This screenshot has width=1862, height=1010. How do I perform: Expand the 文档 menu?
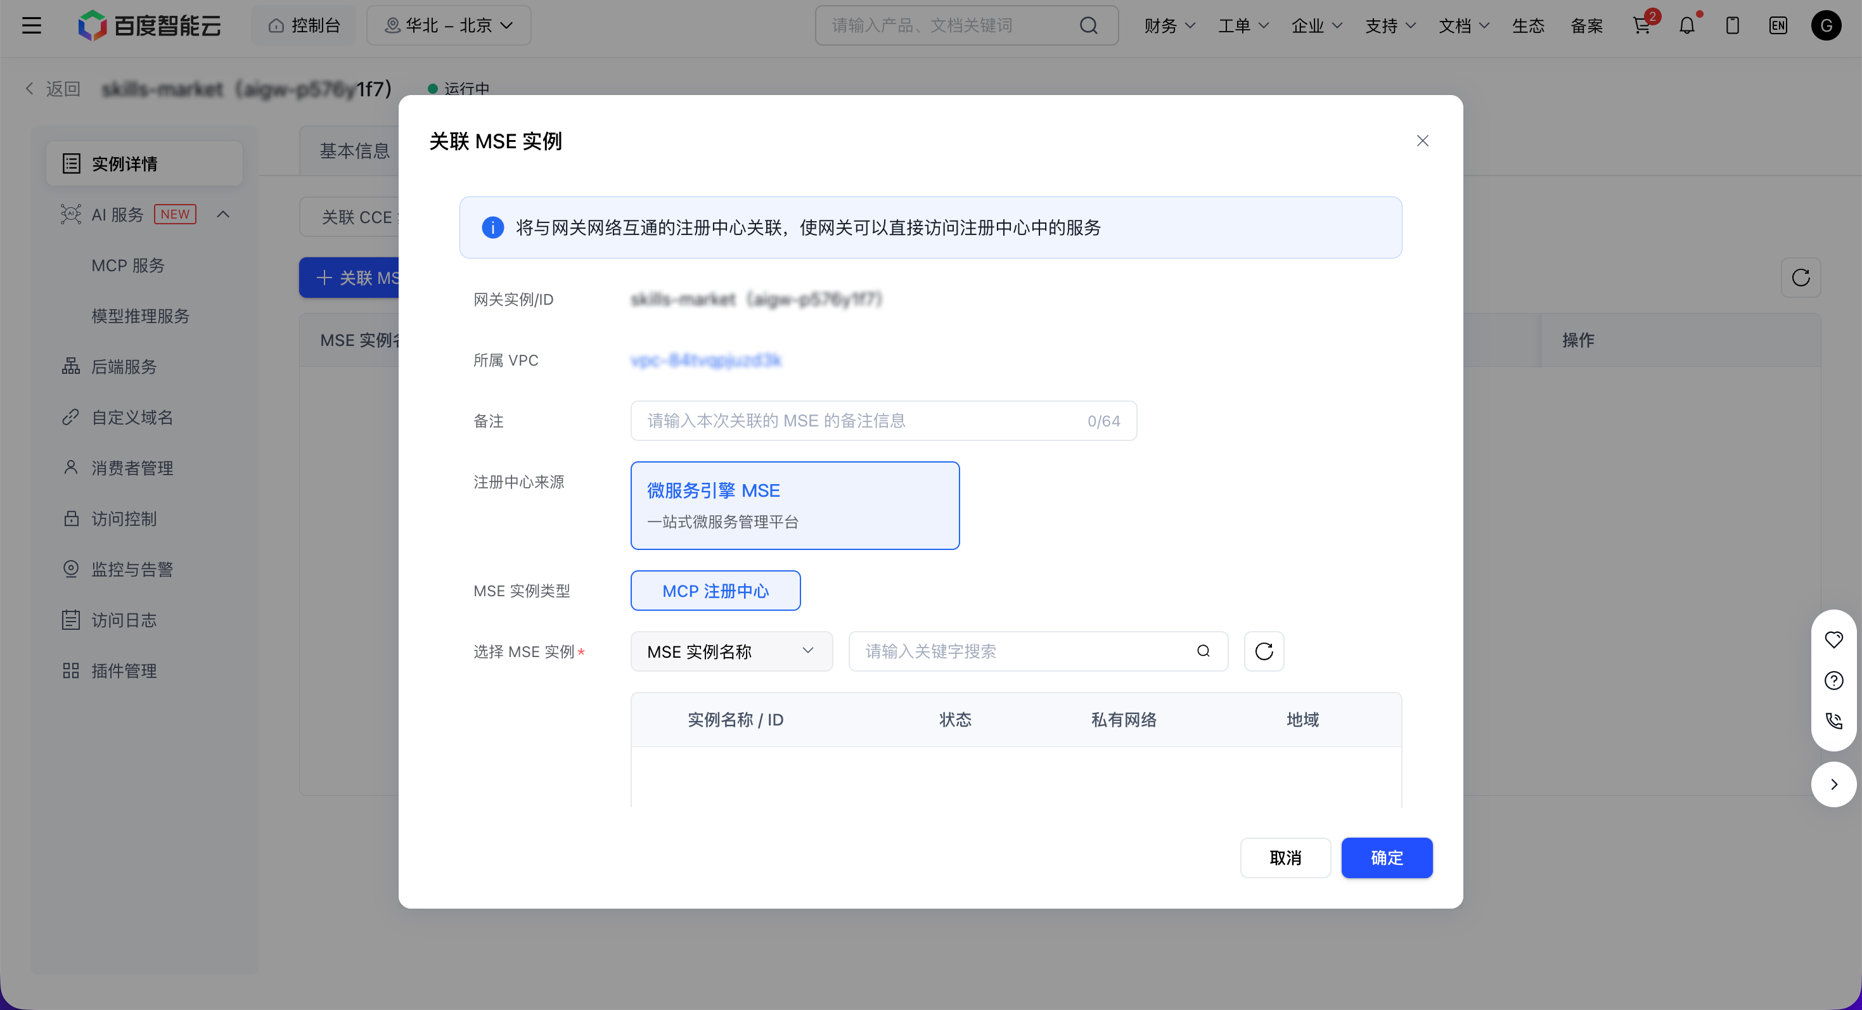coord(1464,26)
